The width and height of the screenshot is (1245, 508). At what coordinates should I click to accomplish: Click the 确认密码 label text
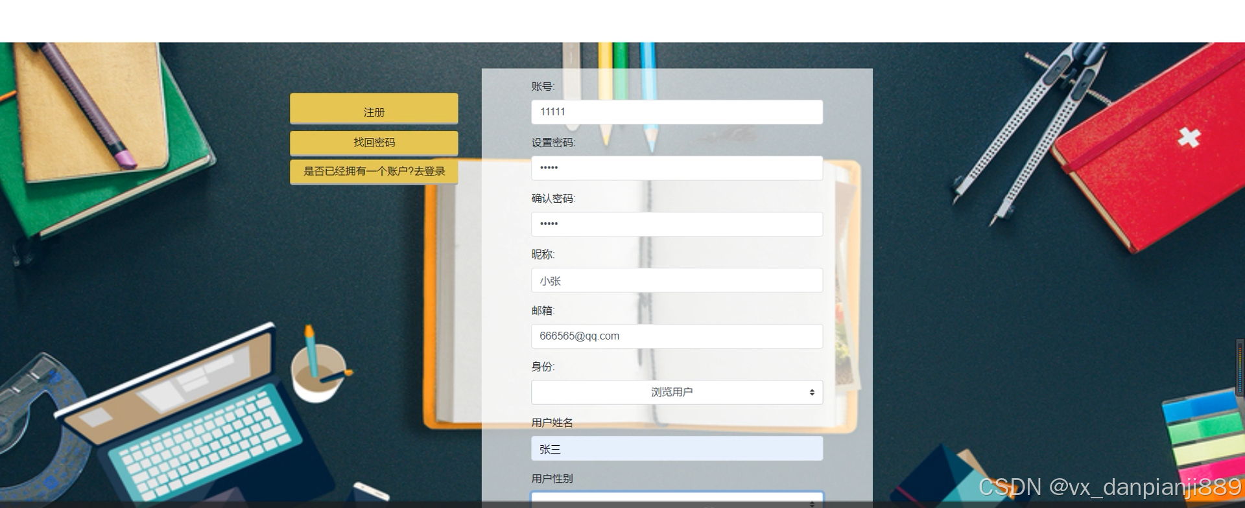(553, 199)
